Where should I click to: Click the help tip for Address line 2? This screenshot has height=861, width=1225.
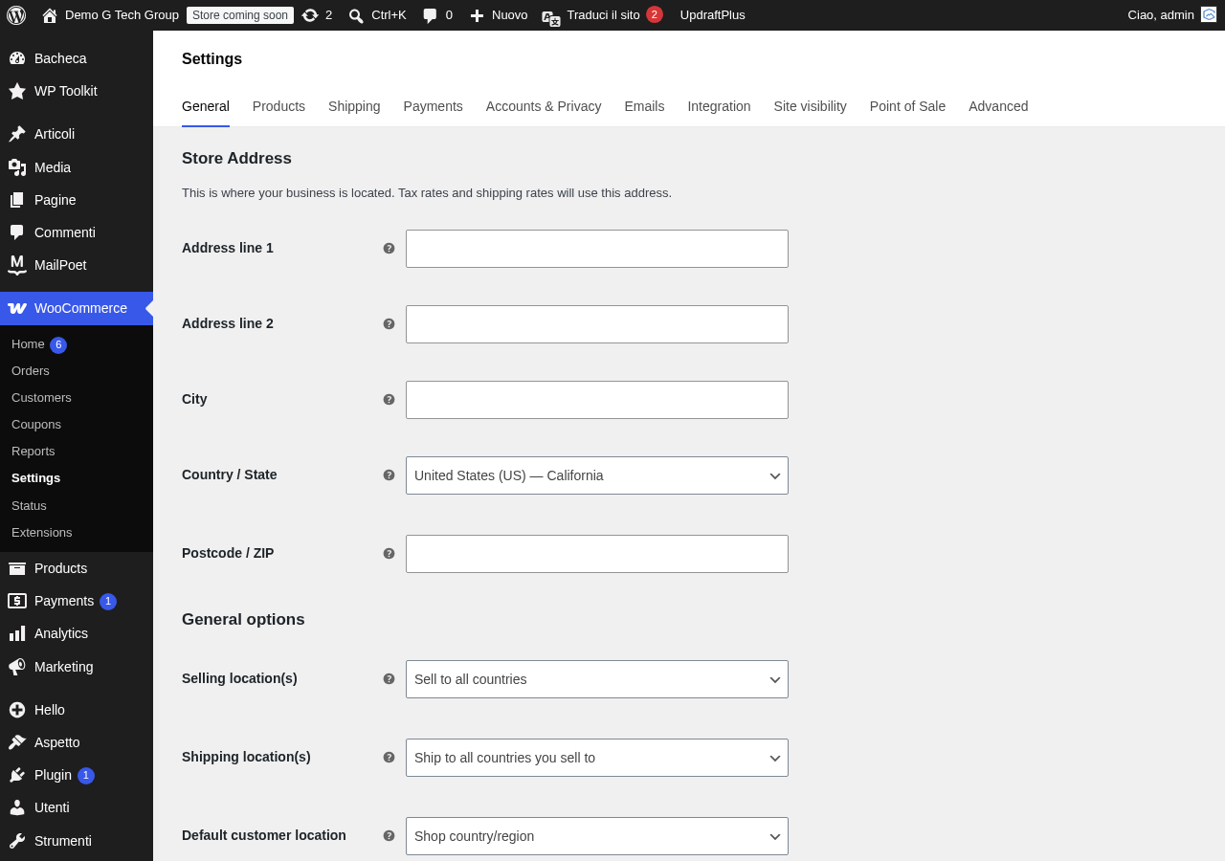[389, 324]
